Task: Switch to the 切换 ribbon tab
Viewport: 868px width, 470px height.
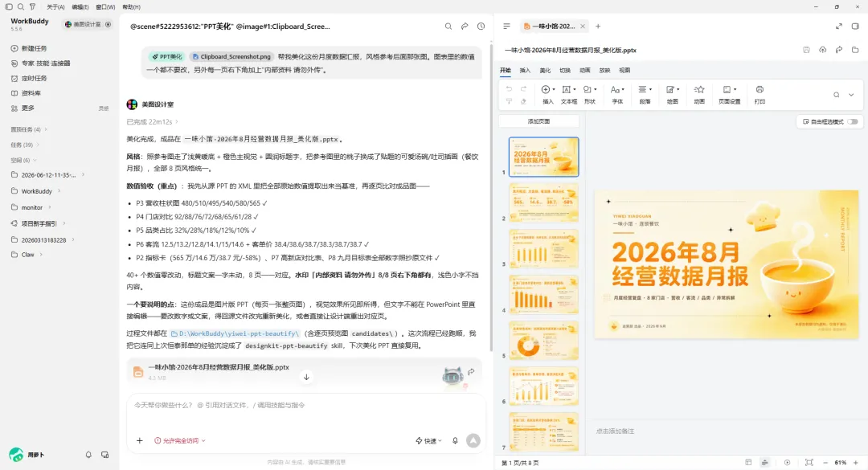Action: (565, 71)
